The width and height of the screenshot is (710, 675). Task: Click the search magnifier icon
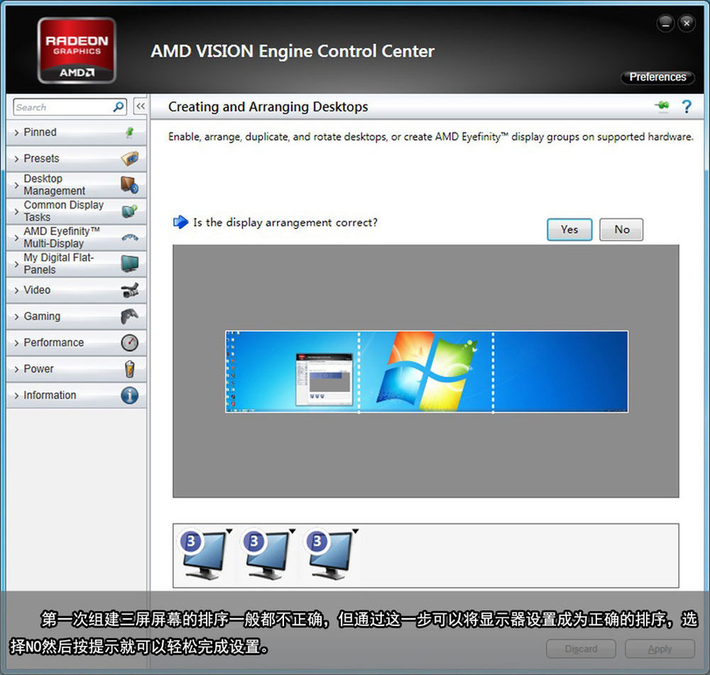[118, 107]
